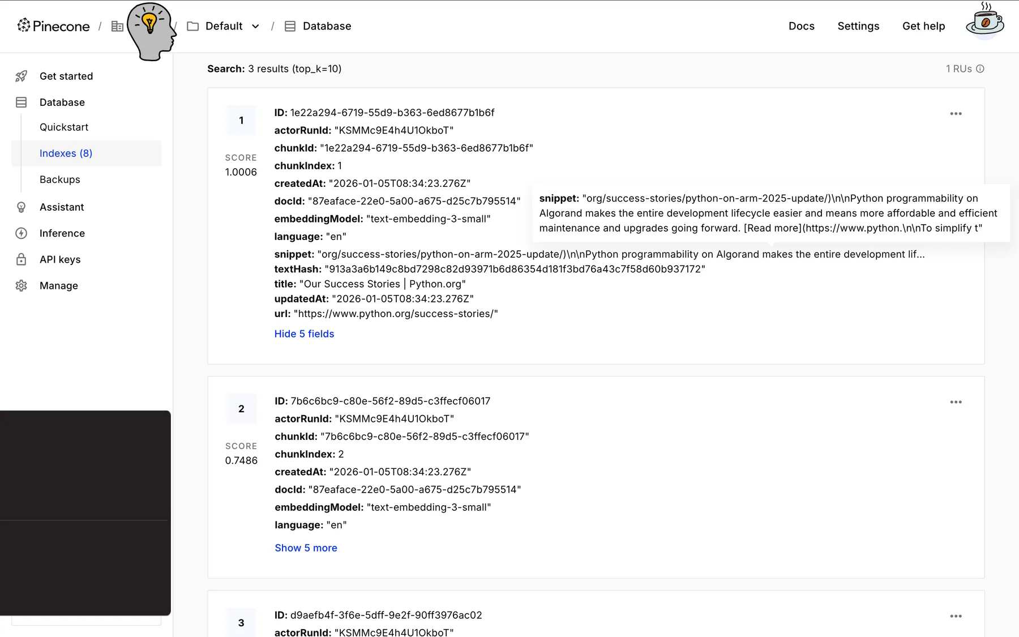Click the Pinecone logo icon
The image size is (1019, 637).
point(24,25)
